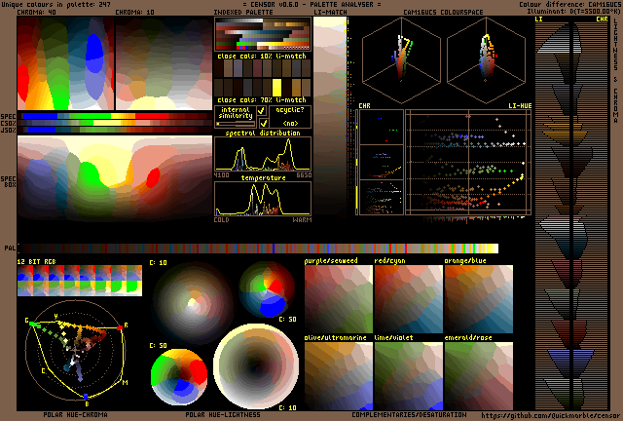Click the 'PAL' side label
623x421 pixels.
pos(10,248)
